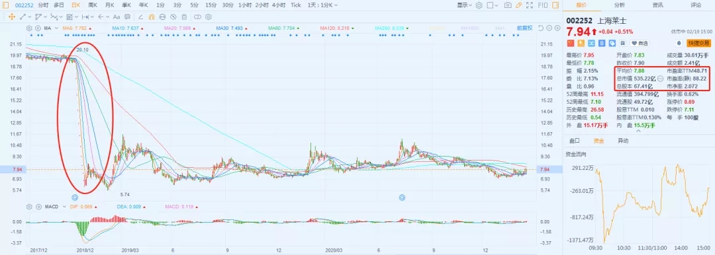This screenshot has height=255, width=715.
Task: Open the chart layout square dropdown
Action: coord(492,5)
